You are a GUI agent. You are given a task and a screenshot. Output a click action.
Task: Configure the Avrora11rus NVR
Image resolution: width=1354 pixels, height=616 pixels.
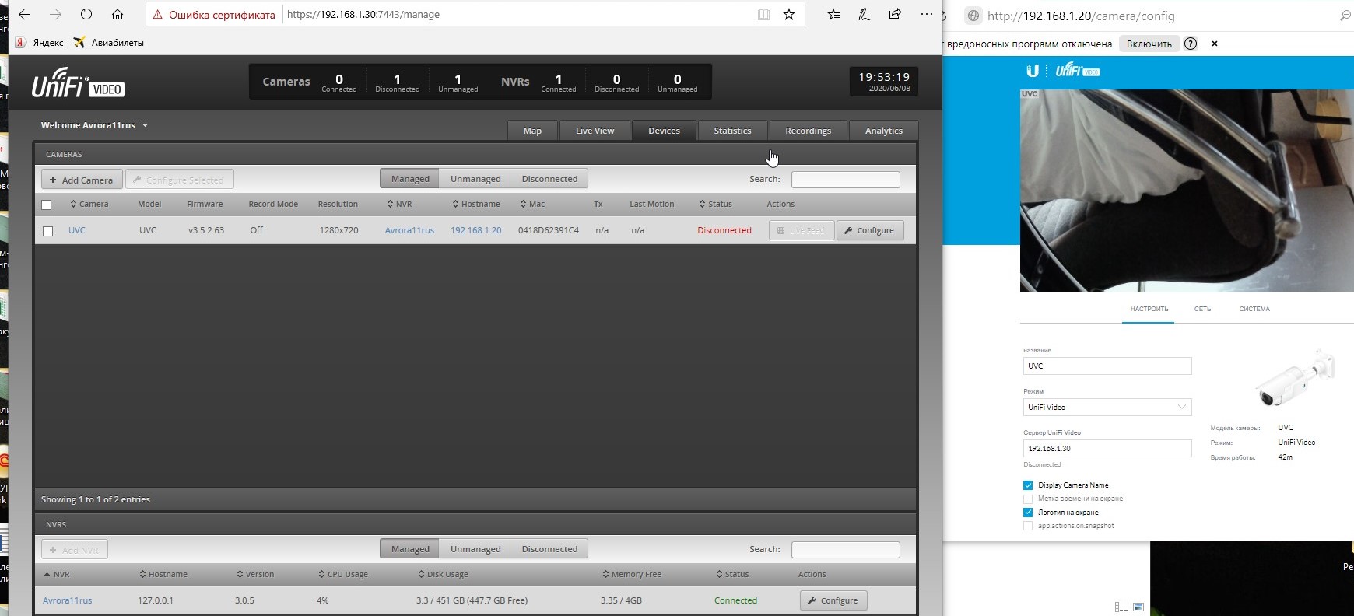pyautogui.click(x=833, y=600)
